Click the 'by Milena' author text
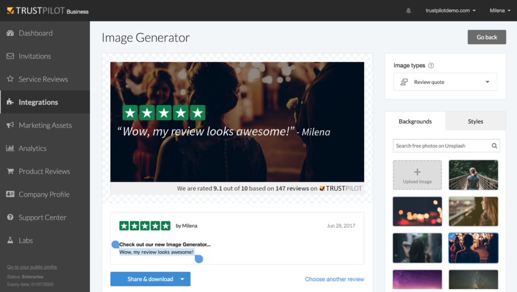This screenshot has height=292, width=517. (x=186, y=226)
